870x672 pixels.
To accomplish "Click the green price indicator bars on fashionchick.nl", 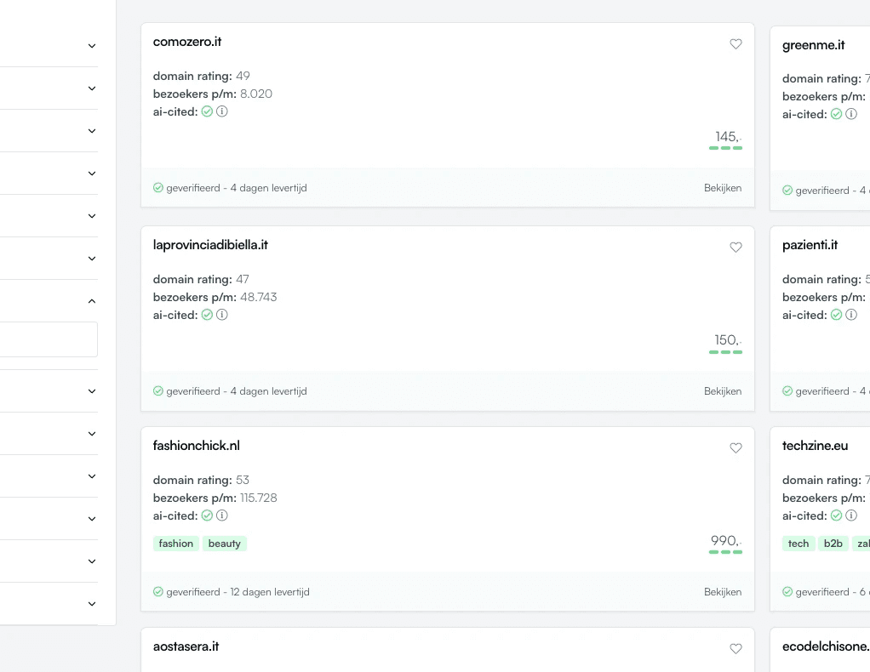I will [x=725, y=550].
